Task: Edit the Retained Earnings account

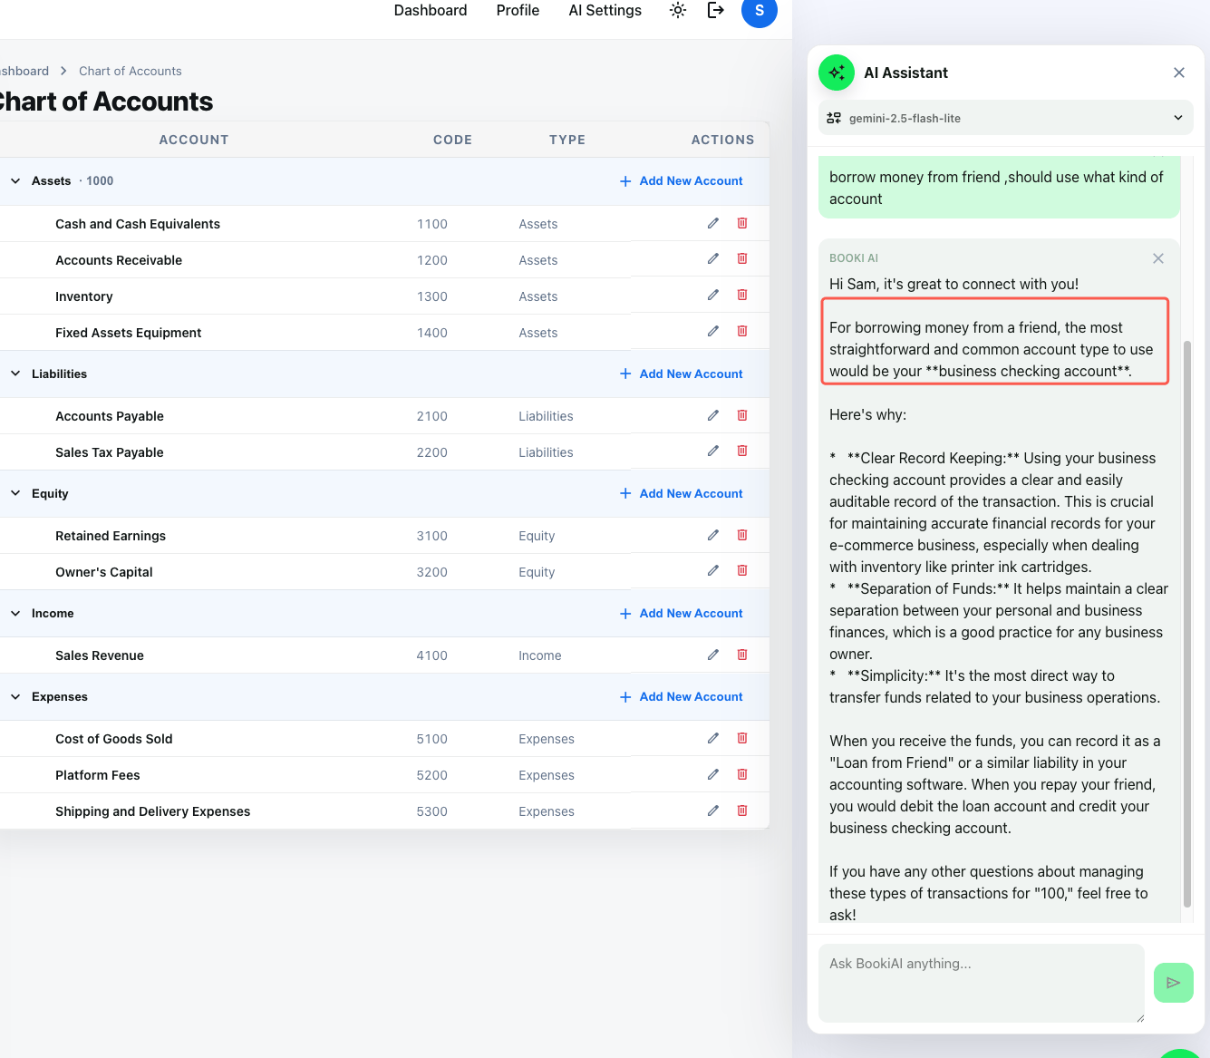Action: [712, 534]
